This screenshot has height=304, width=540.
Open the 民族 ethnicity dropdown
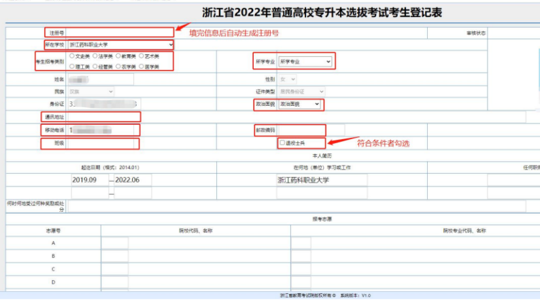(90, 91)
